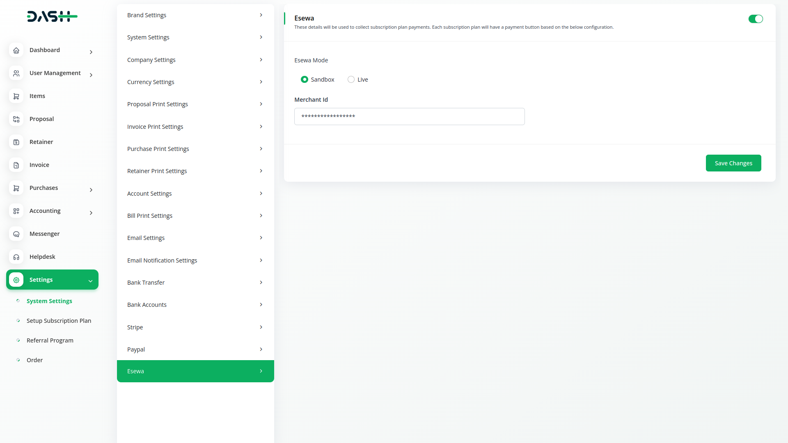
Task: Click the Messenger chat icon
Action: 16,234
